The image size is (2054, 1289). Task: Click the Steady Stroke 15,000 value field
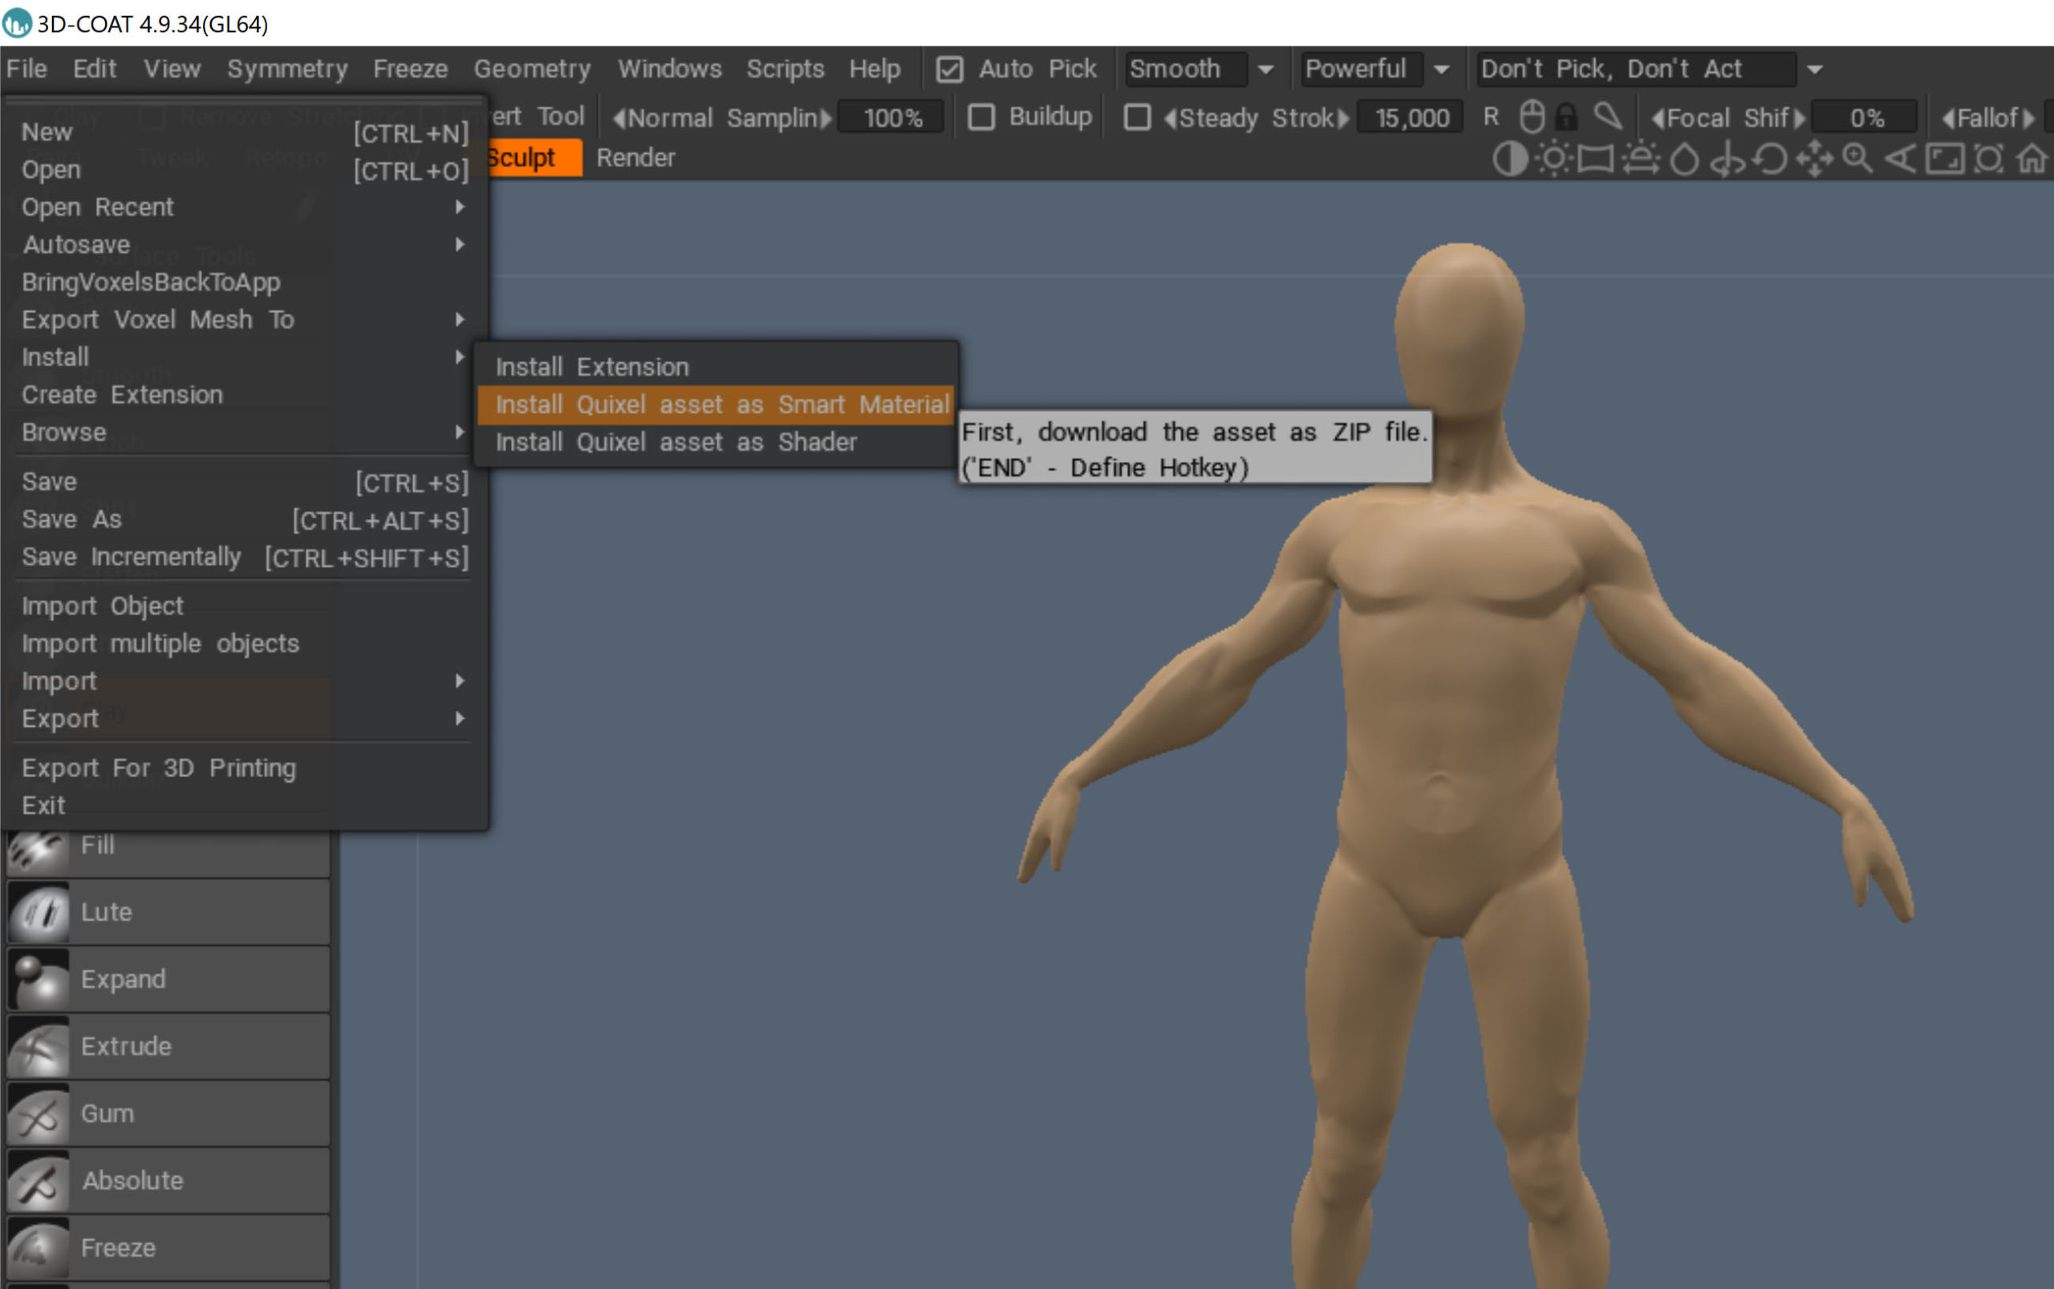(x=1411, y=118)
